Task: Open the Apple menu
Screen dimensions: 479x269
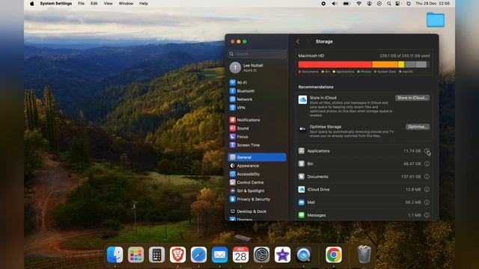Action: (x=32, y=4)
